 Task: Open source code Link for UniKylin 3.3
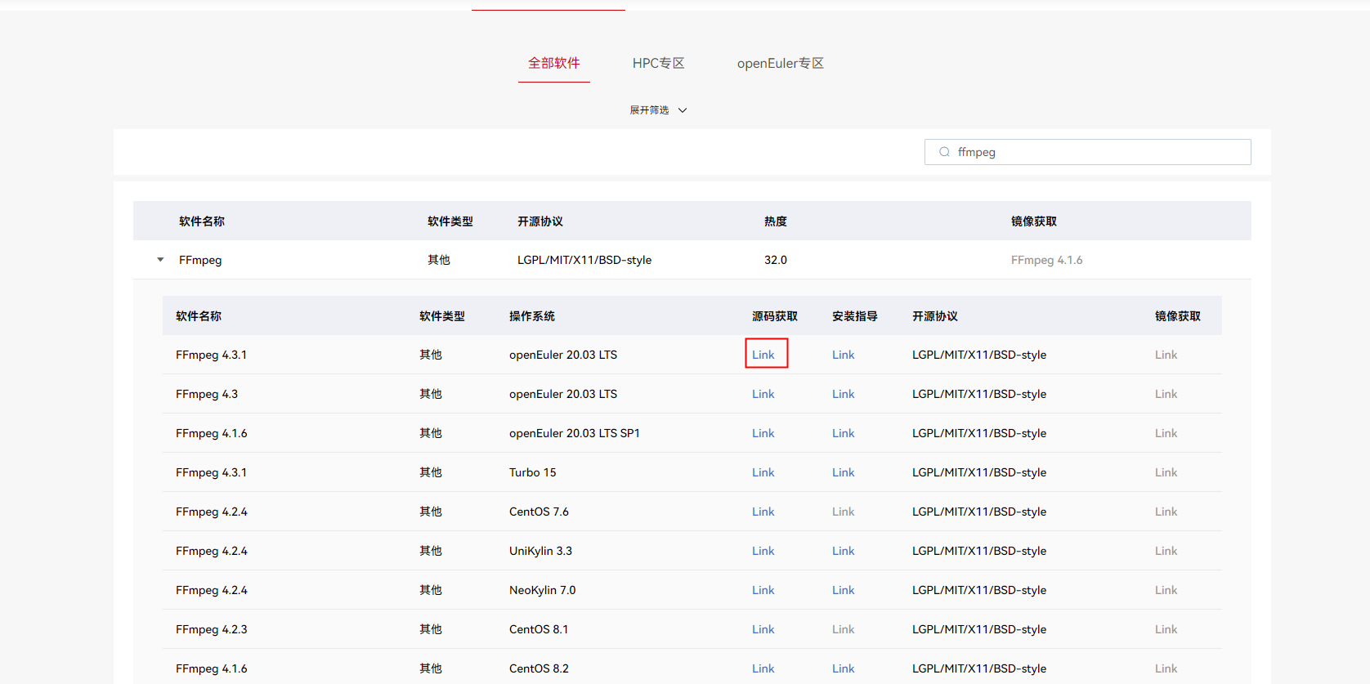pyautogui.click(x=763, y=551)
